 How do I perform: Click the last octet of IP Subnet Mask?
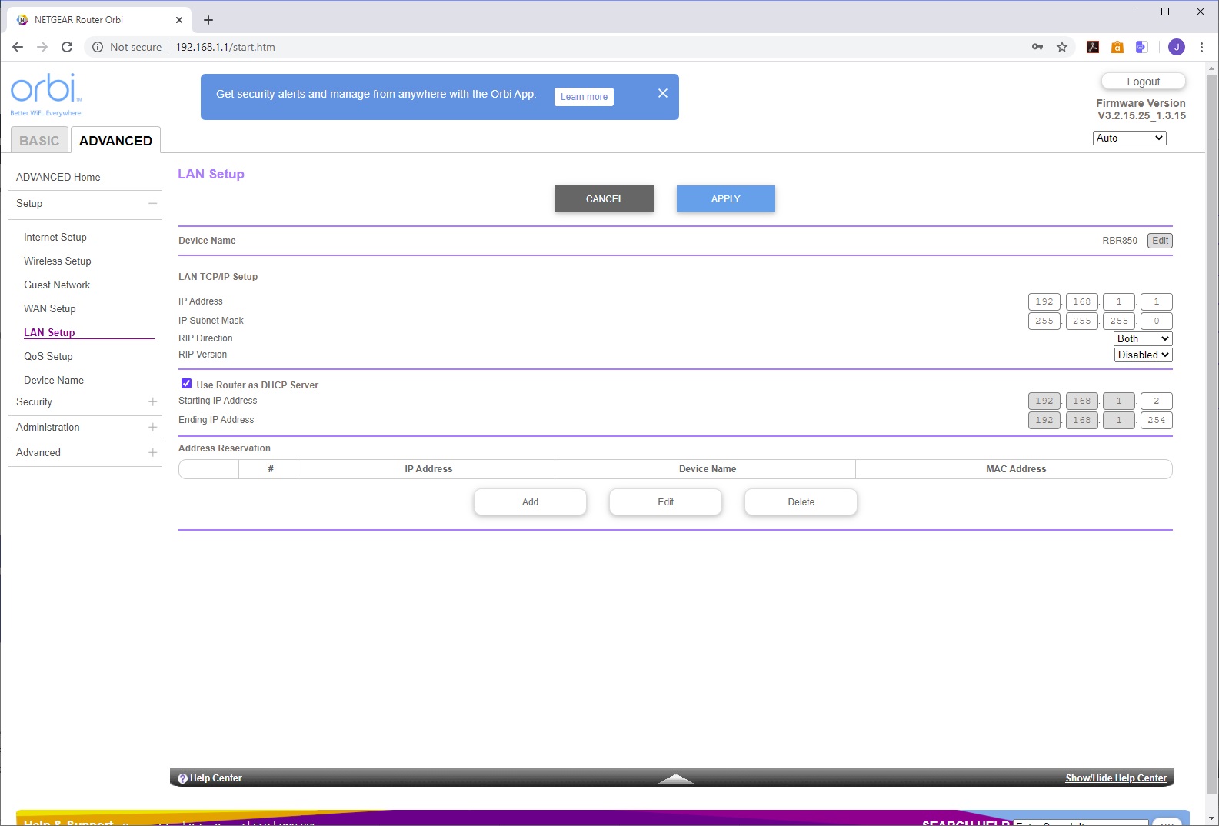pyautogui.click(x=1157, y=321)
